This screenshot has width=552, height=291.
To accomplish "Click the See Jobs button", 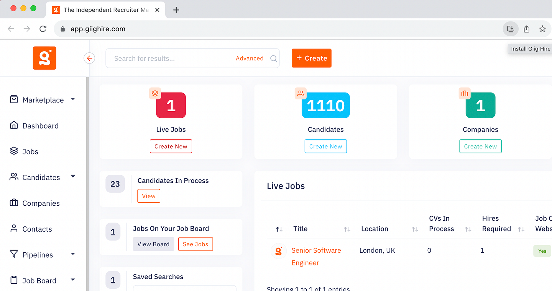I will click(x=195, y=244).
